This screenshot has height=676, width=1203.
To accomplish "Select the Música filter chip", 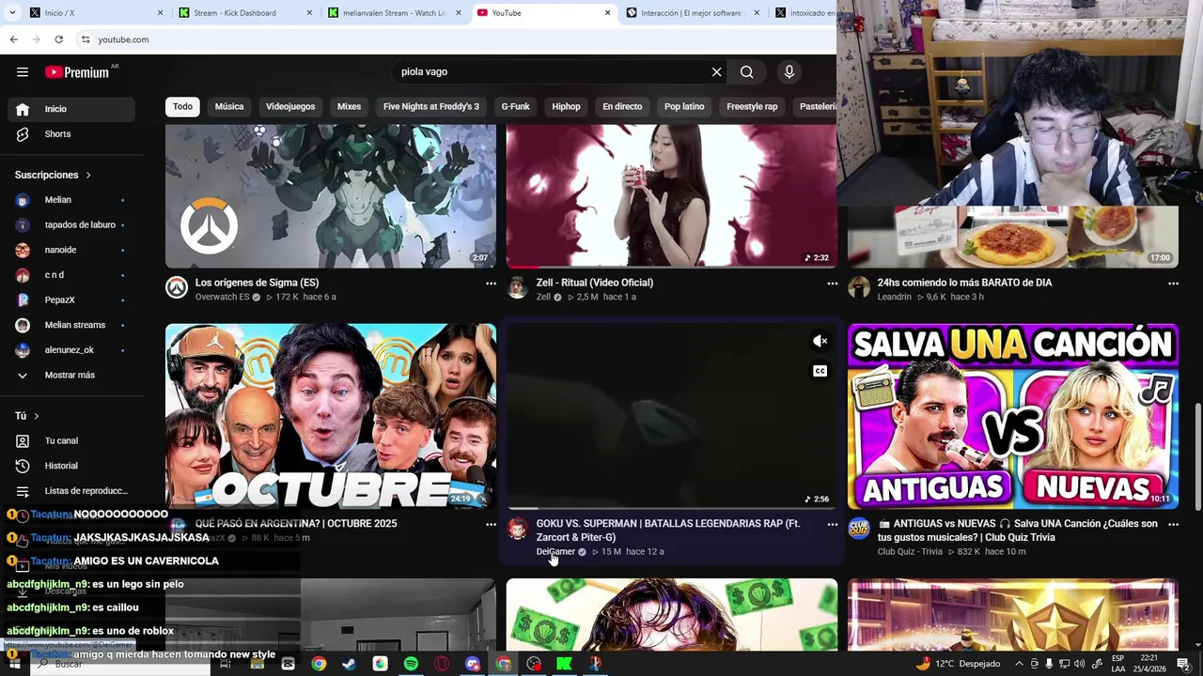I will (229, 106).
